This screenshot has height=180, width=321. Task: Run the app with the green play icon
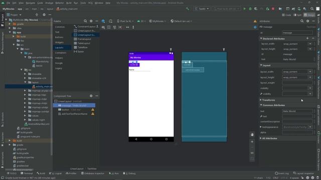(244, 9)
